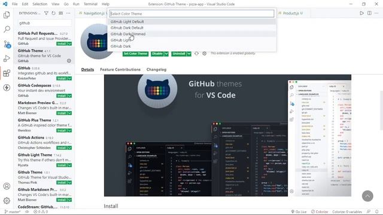Open the Terminal menu
The height and width of the screenshot is (215, 383).
(90, 4)
